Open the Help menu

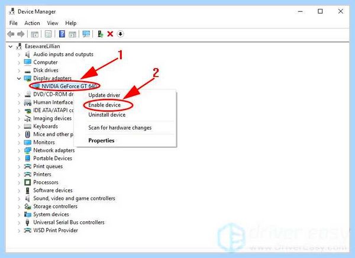pos(70,23)
